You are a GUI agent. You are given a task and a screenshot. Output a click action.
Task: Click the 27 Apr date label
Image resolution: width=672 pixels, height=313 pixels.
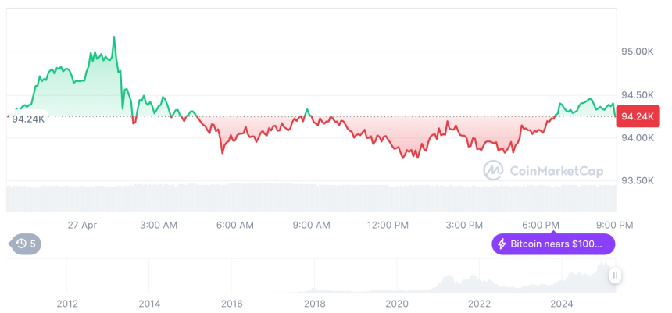tap(83, 225)
